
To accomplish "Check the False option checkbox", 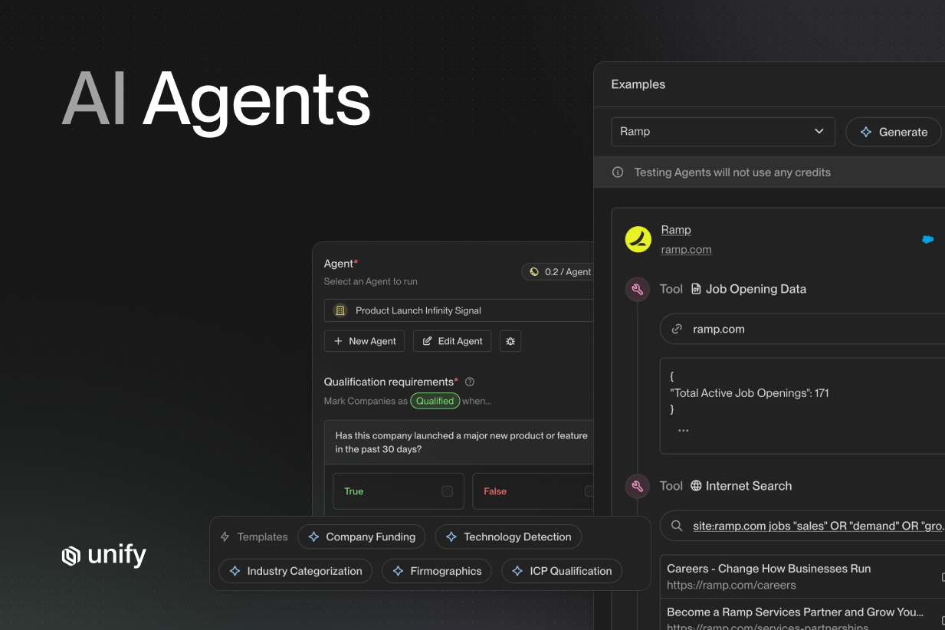I will (x=589, y=491).
